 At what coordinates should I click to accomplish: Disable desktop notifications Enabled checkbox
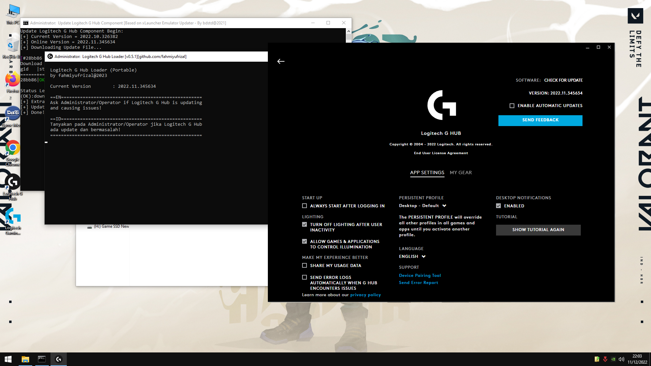[x=498, y=206]
